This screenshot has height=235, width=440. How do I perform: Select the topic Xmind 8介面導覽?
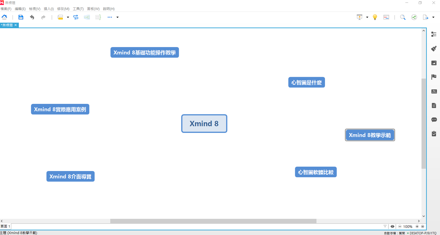70,176
